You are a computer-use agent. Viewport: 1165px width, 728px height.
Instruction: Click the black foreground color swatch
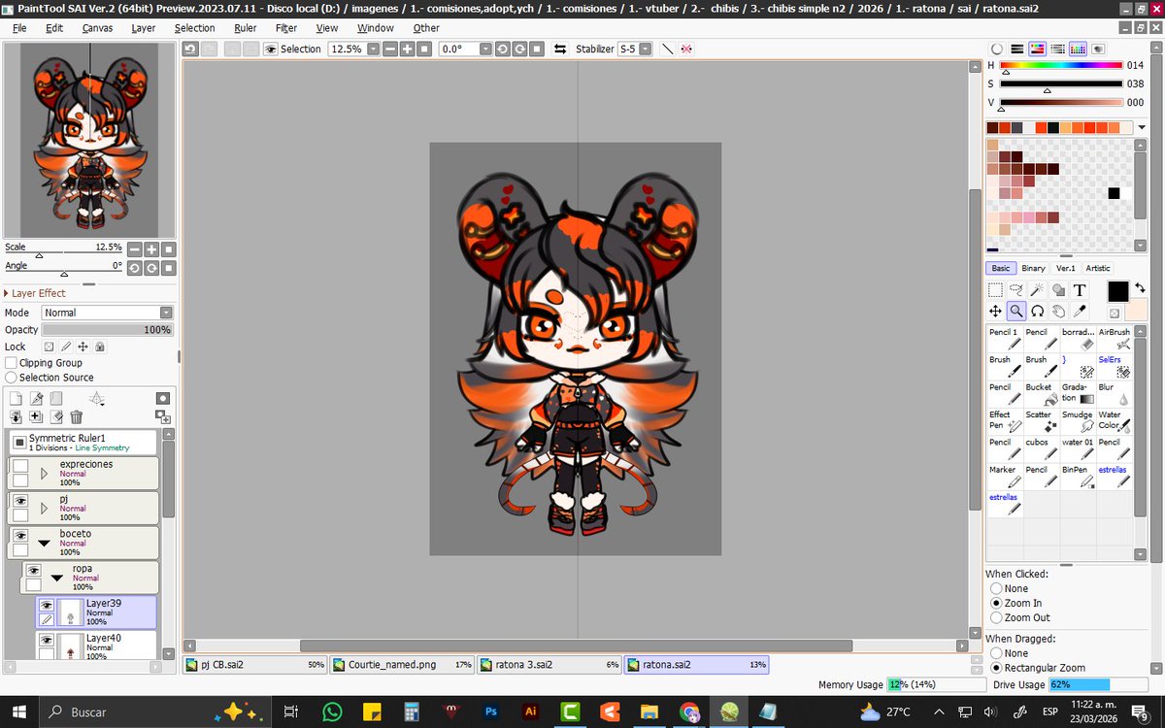pyautogui.click(x=1118, y=290)
